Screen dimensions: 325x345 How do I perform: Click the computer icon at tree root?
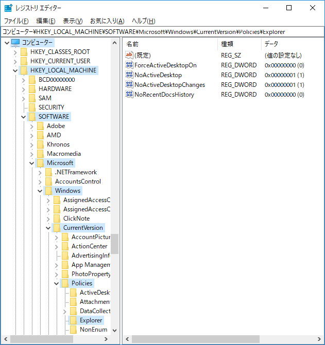tap(15, 43)
